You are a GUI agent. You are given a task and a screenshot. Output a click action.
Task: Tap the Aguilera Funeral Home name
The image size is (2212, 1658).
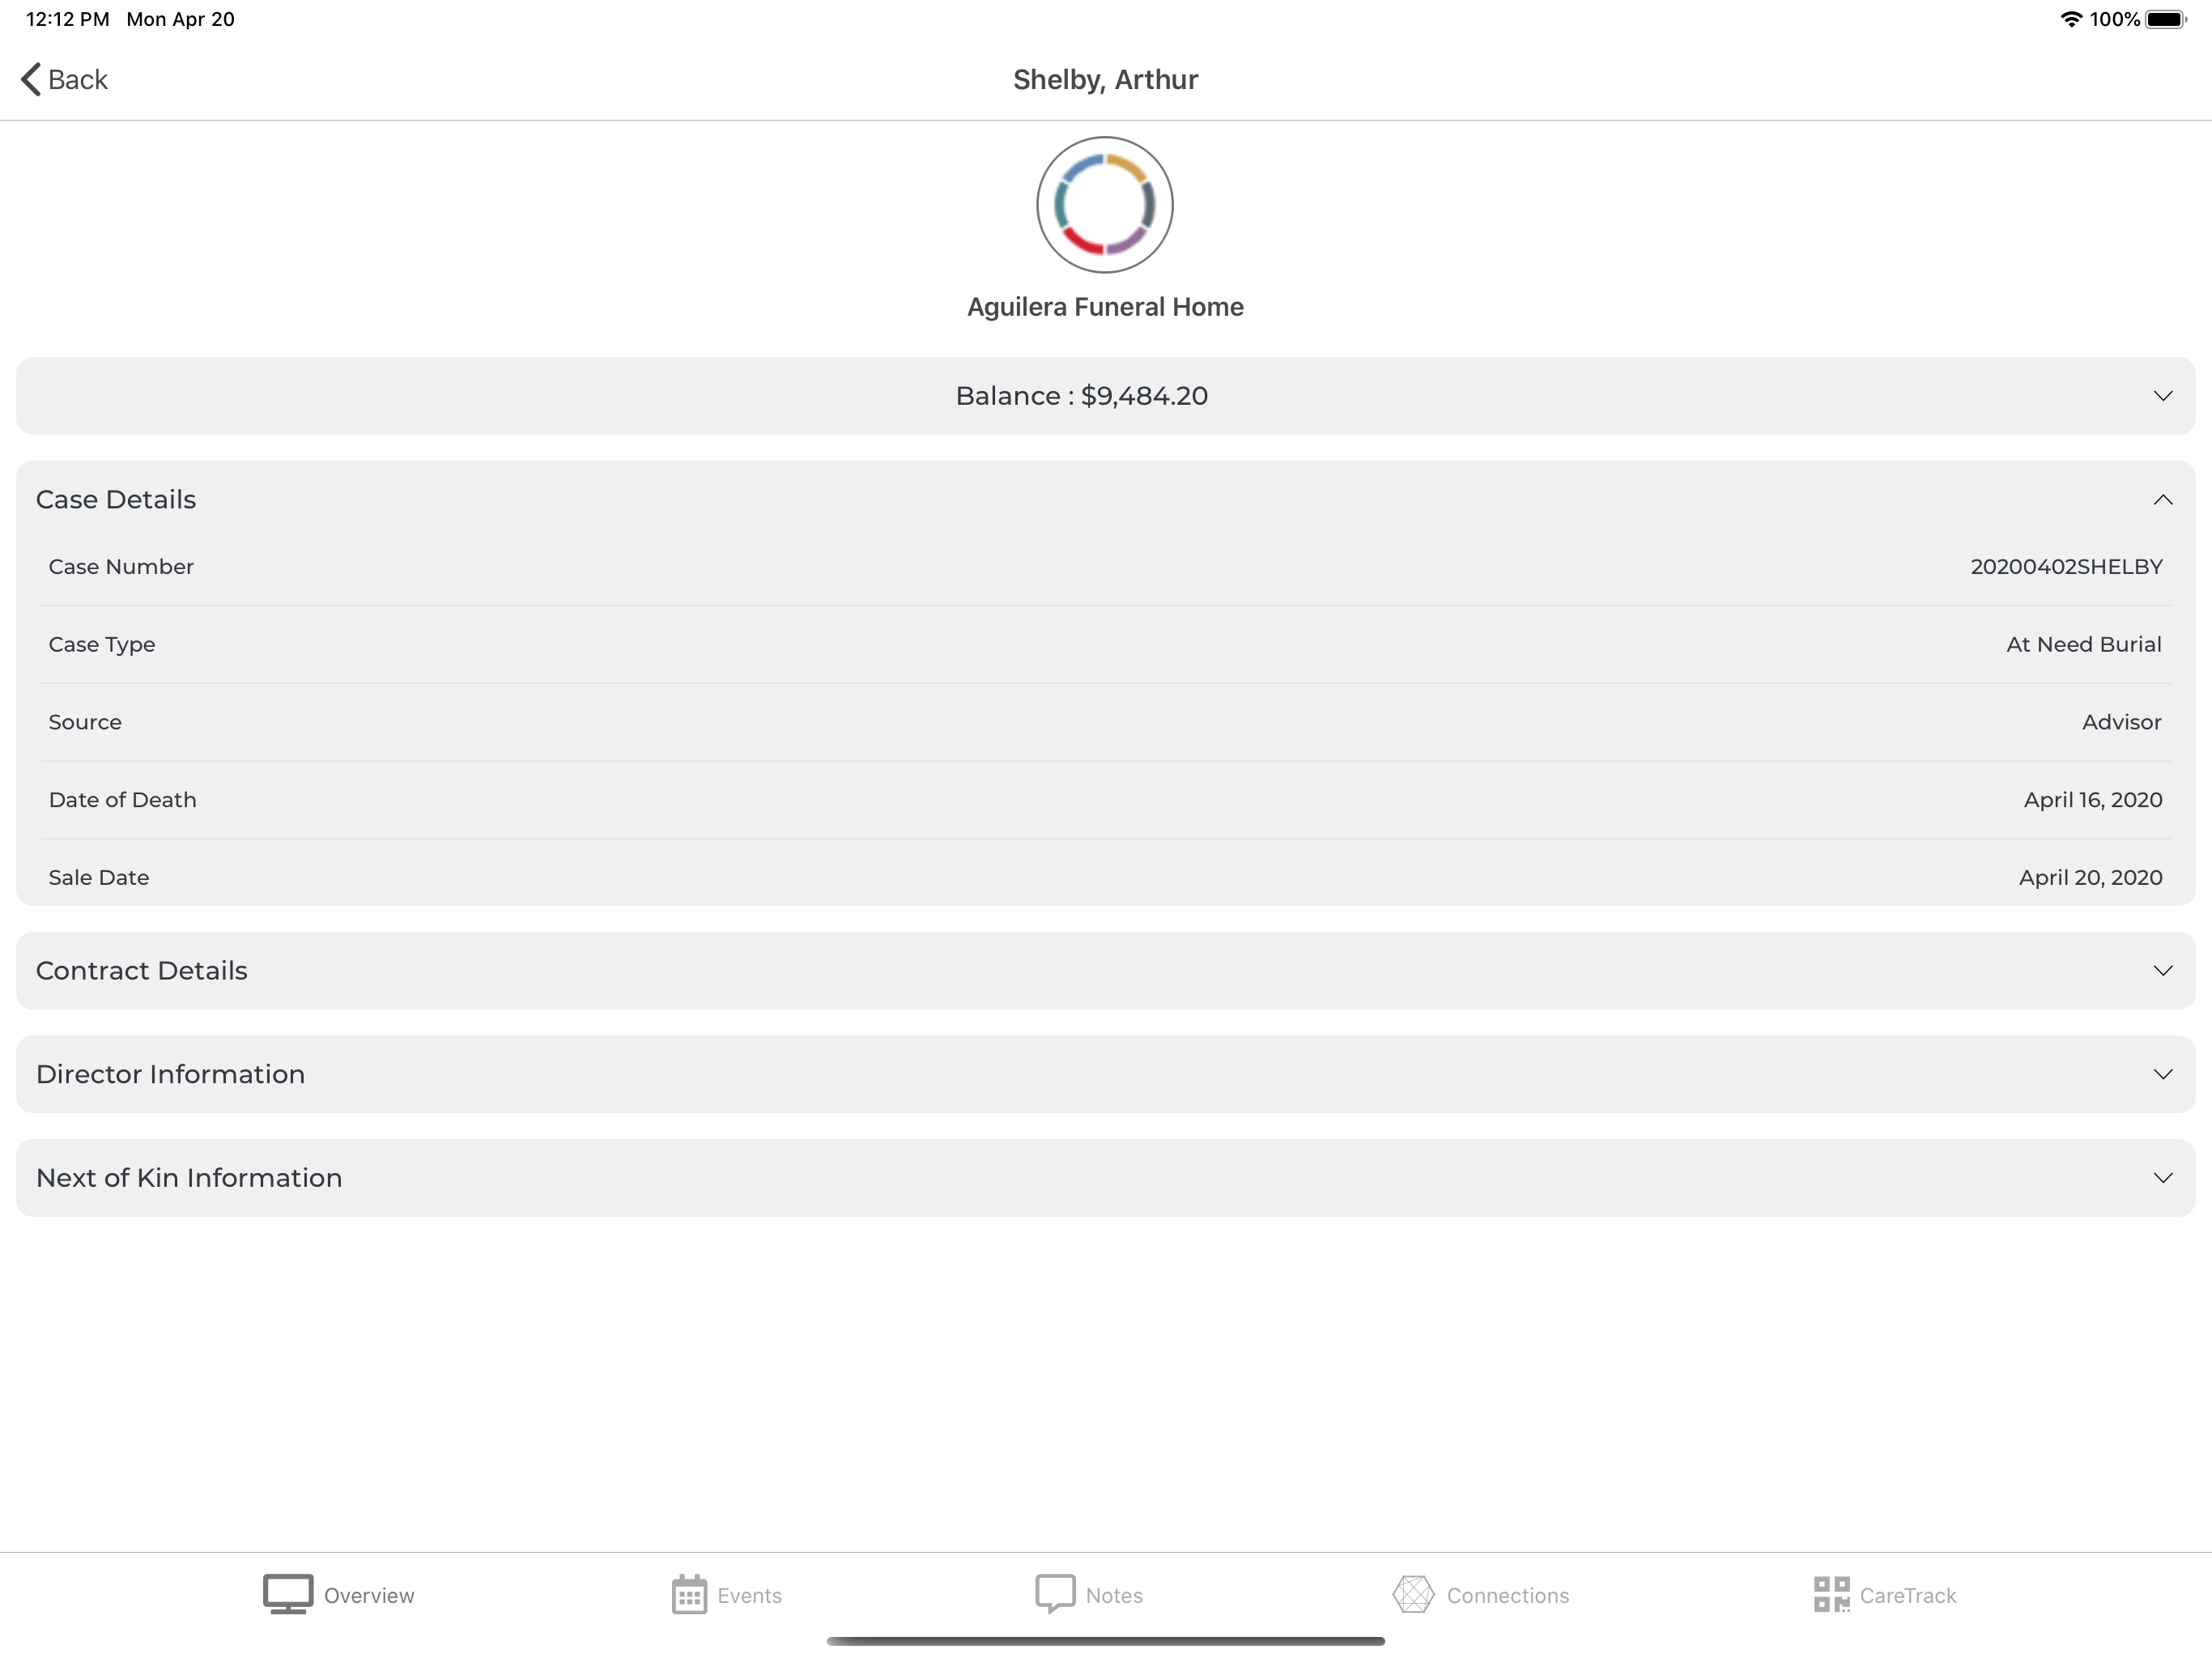(x=1105, y=307)
